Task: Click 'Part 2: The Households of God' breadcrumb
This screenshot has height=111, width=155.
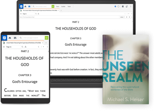Action: point(27,17)
